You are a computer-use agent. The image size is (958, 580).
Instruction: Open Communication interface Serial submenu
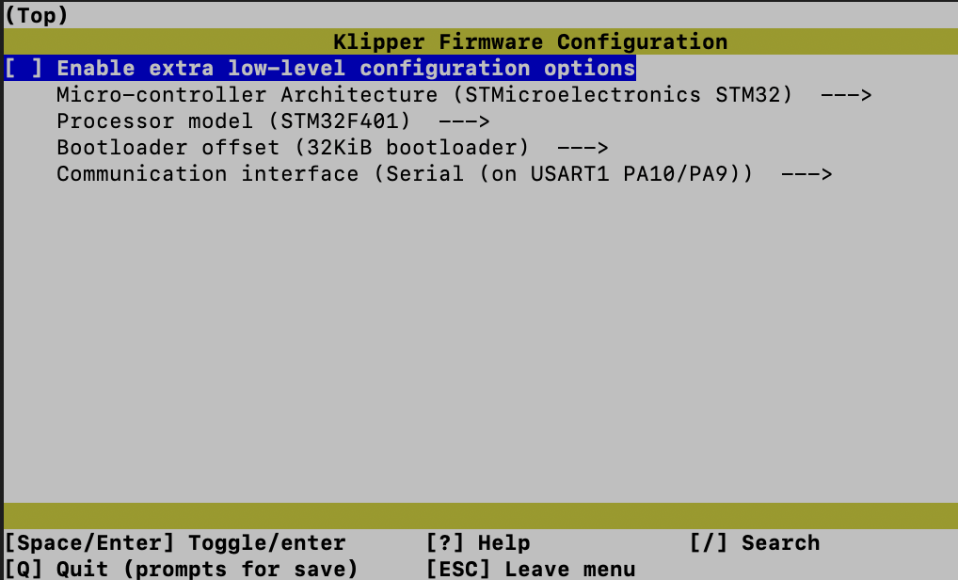(x=444, y=173)
